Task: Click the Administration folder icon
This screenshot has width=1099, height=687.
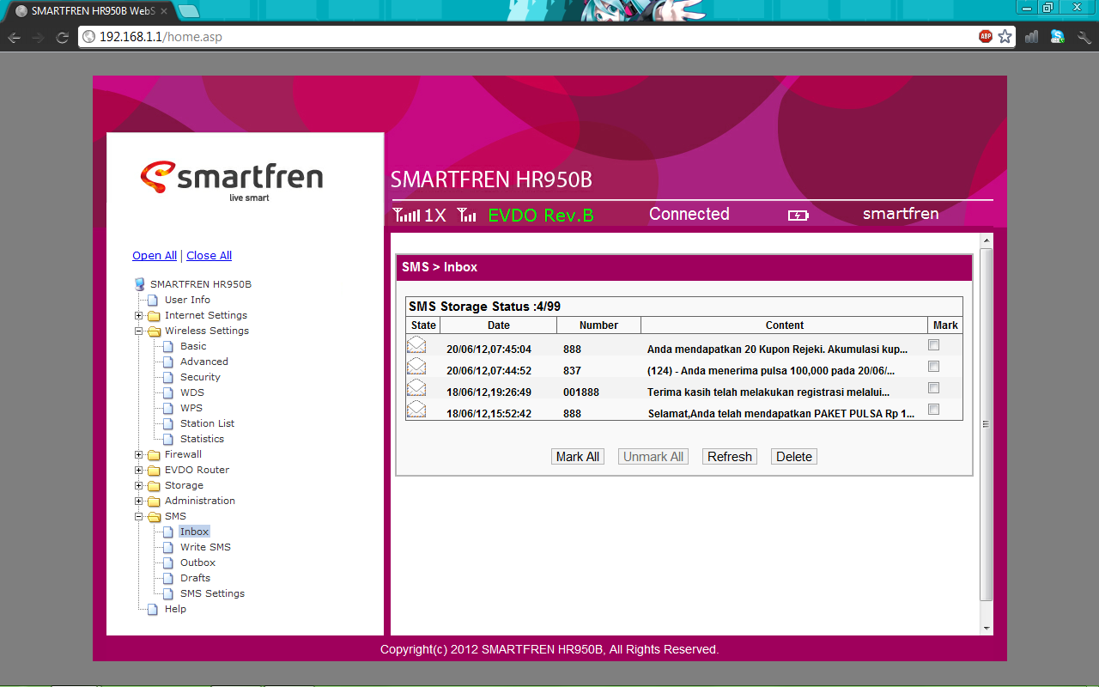Action: (154, 501)
